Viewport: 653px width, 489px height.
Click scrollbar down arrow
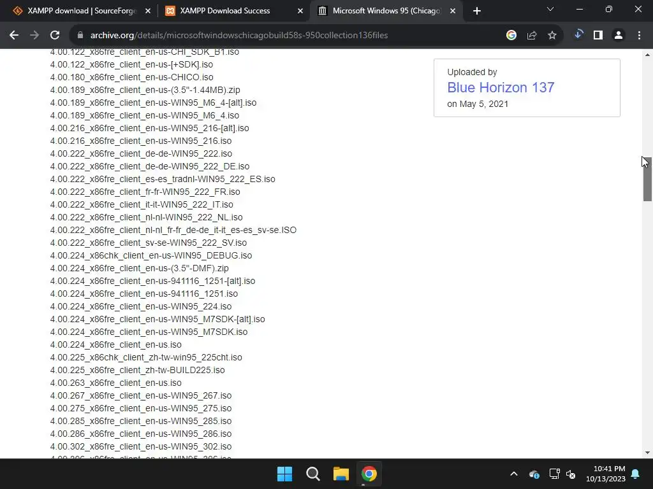point(647,453)
